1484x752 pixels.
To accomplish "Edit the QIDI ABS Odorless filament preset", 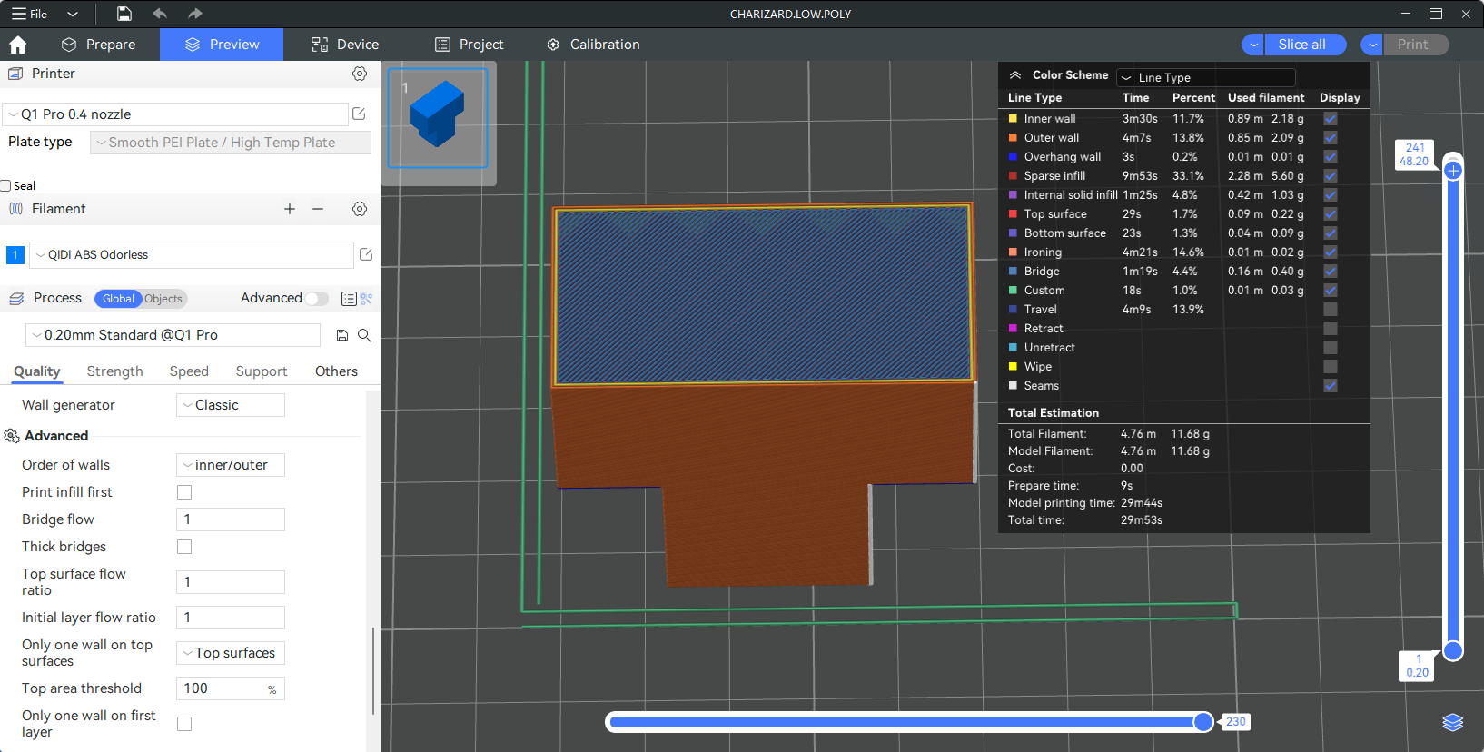I will coord(366,255).
